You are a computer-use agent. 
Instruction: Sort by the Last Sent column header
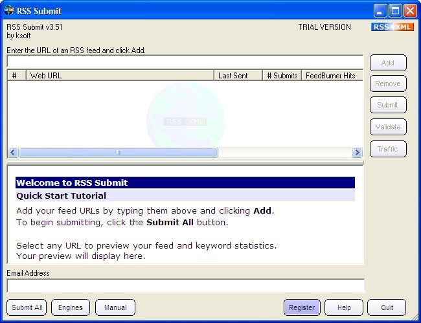point(238,75)
